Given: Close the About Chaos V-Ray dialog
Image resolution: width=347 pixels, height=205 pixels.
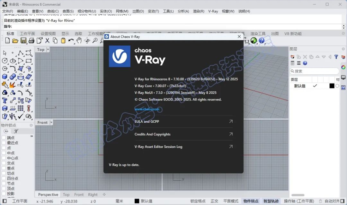Looking at the screenshot, I should (239, 37).
